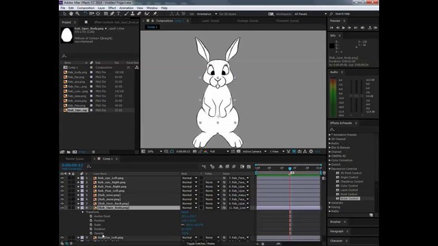438x246 pixels.
Task: Open the Layer menu
Action: [x=101, y=8]
